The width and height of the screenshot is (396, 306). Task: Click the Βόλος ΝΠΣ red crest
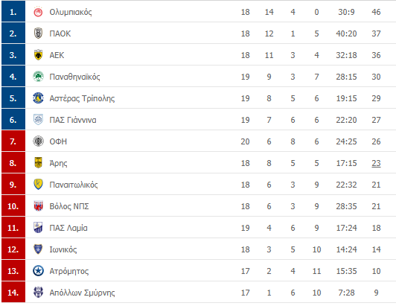(x=38, y=206)
